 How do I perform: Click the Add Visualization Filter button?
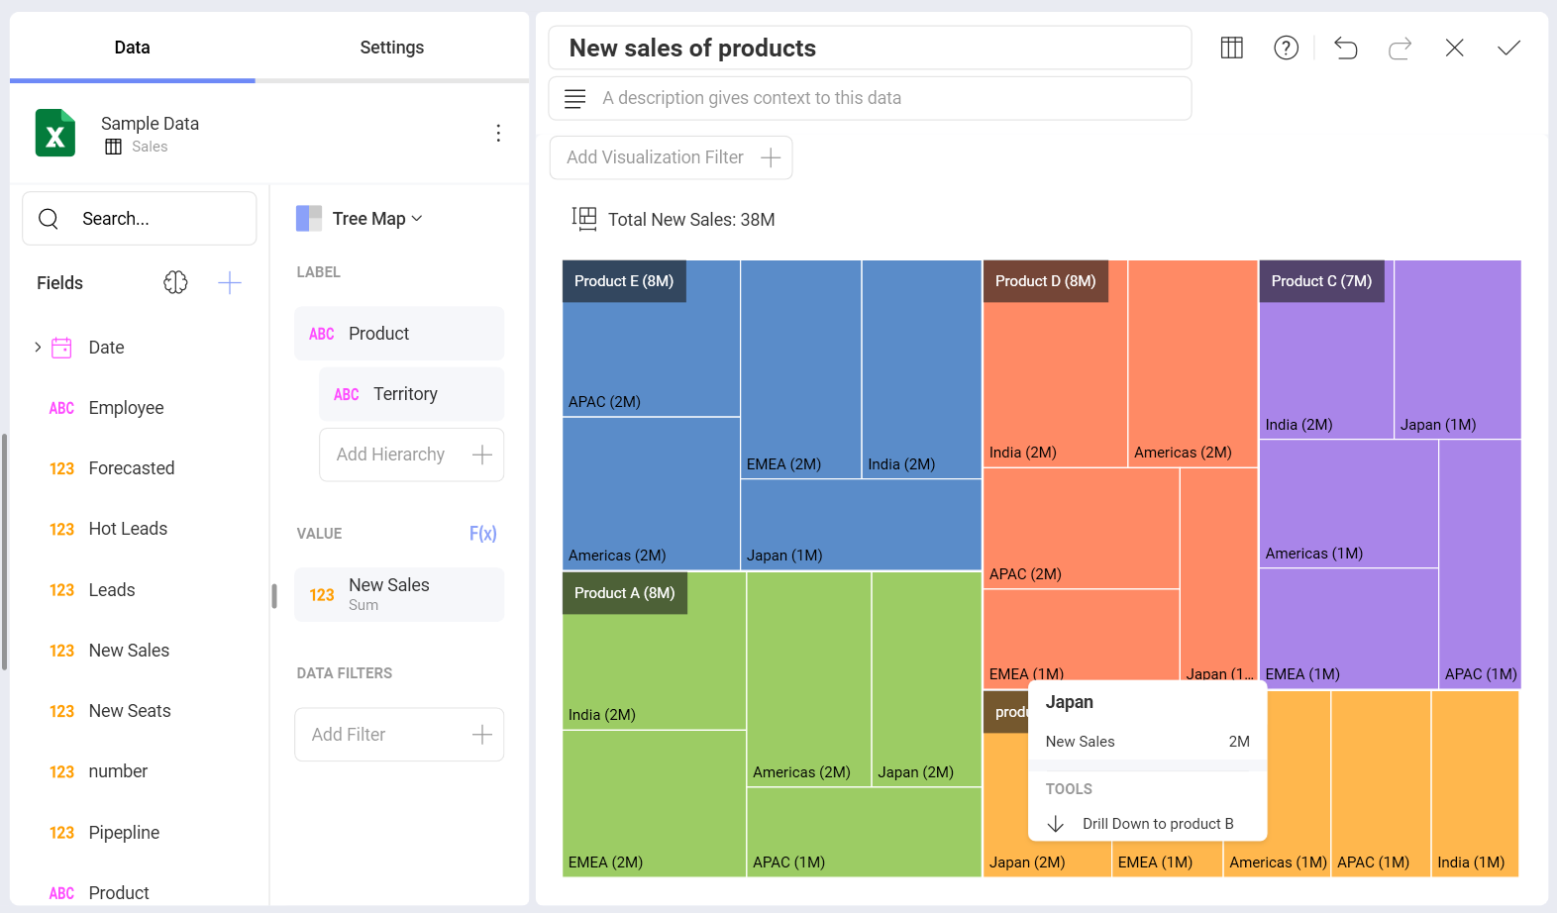(671, 157)
